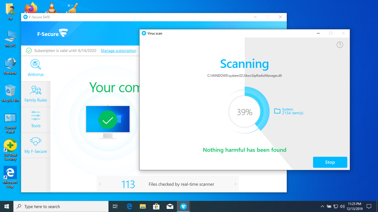This screenshot has width=378, height=212.
Task: Click the protected computer monitor illustration
Action: tap(107, 121)
